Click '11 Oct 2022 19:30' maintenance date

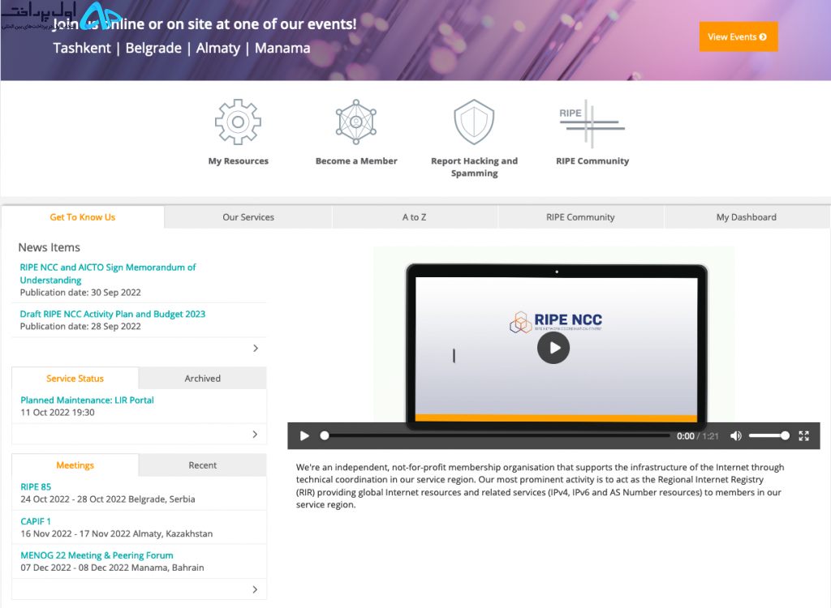pyautogui.click(x=58, y=412)
